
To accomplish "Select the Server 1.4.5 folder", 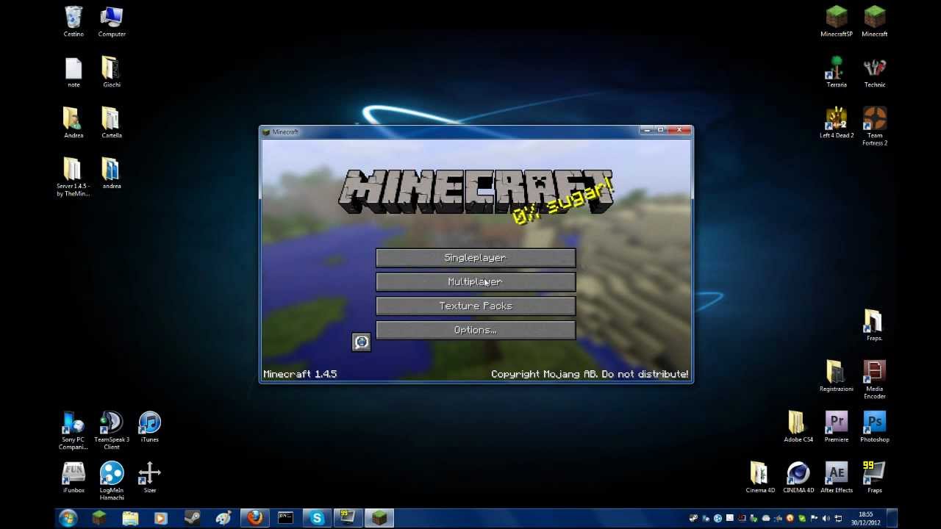I will coord(74,177).
